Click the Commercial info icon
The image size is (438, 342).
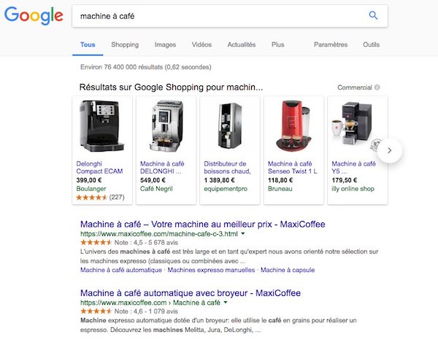(x=377, y=88)
